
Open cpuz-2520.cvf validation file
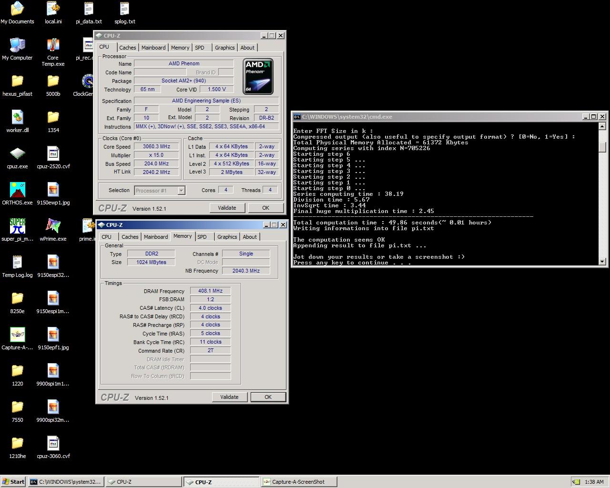coord(53,157)
